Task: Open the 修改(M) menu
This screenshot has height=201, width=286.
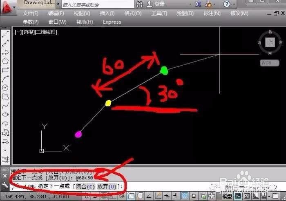Action: [239, 13]
